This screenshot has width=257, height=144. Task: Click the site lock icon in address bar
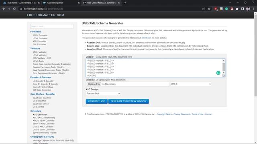click(21, 9)
